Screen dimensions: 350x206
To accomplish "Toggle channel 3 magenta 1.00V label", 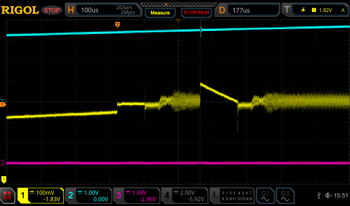I will (x=137, y=196).
